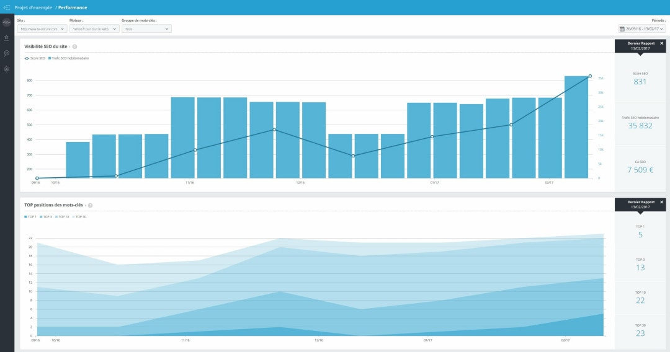Toggle the Score SEO legend series
The image size is (670, 352).
coord(36,58)
